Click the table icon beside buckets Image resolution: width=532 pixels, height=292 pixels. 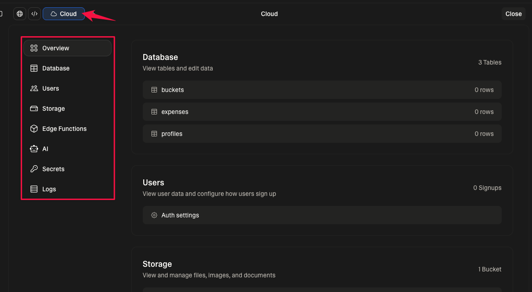click(x=154, y=90)
